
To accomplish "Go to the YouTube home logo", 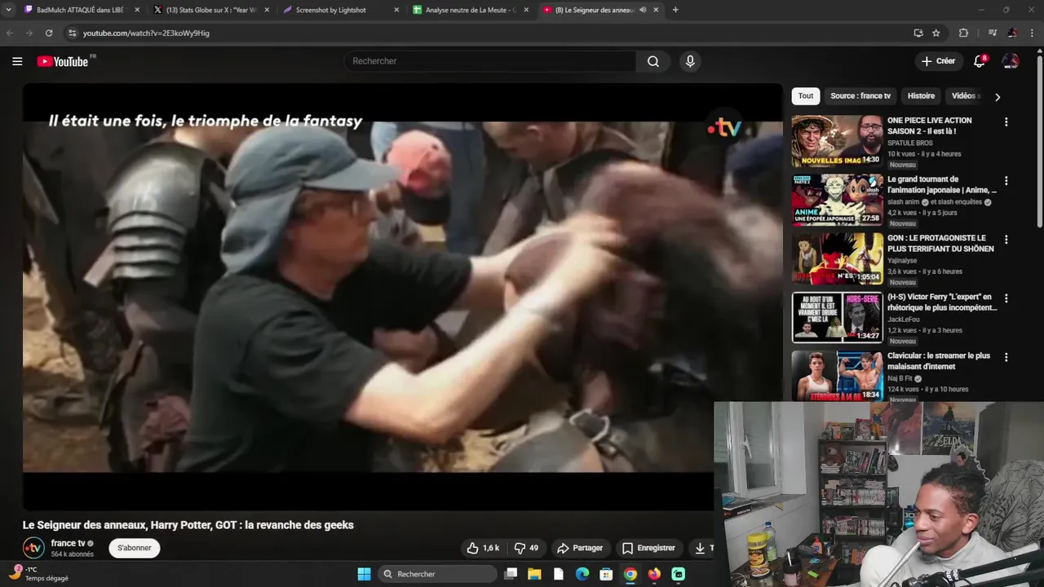I will (64, 61).
